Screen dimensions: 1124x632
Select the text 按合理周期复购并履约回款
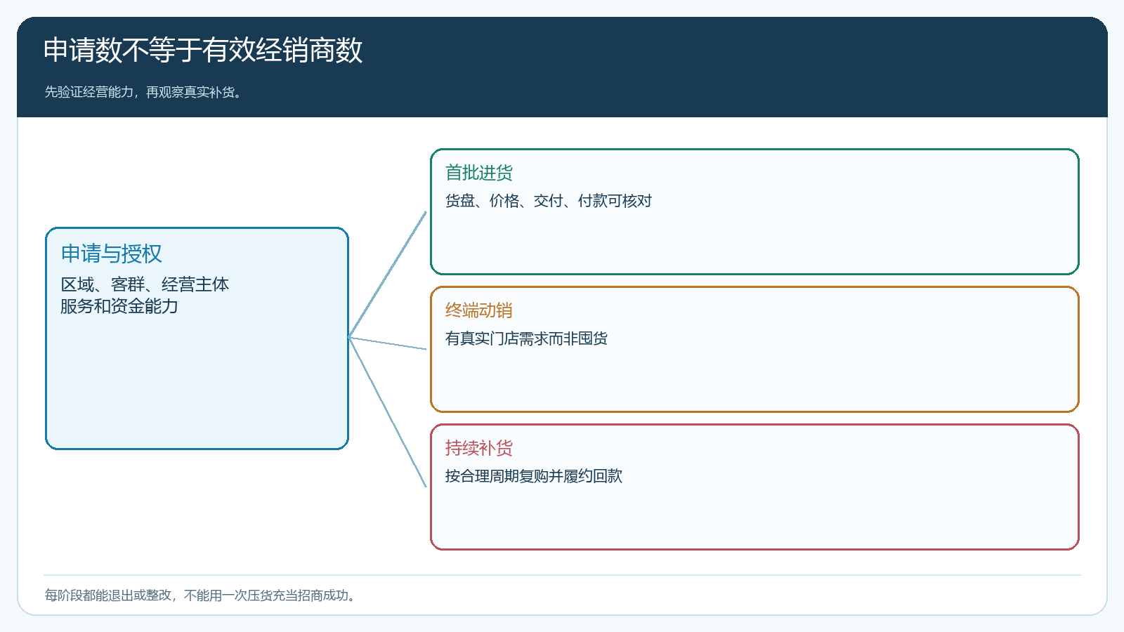click(x=534, y=476)
